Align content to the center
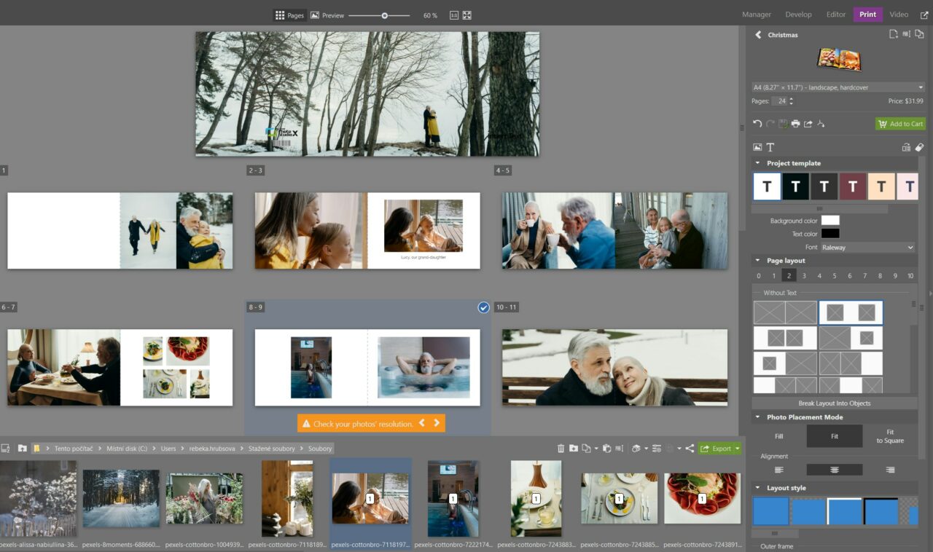Screen dimensions: 933x552 pos(835,470)
